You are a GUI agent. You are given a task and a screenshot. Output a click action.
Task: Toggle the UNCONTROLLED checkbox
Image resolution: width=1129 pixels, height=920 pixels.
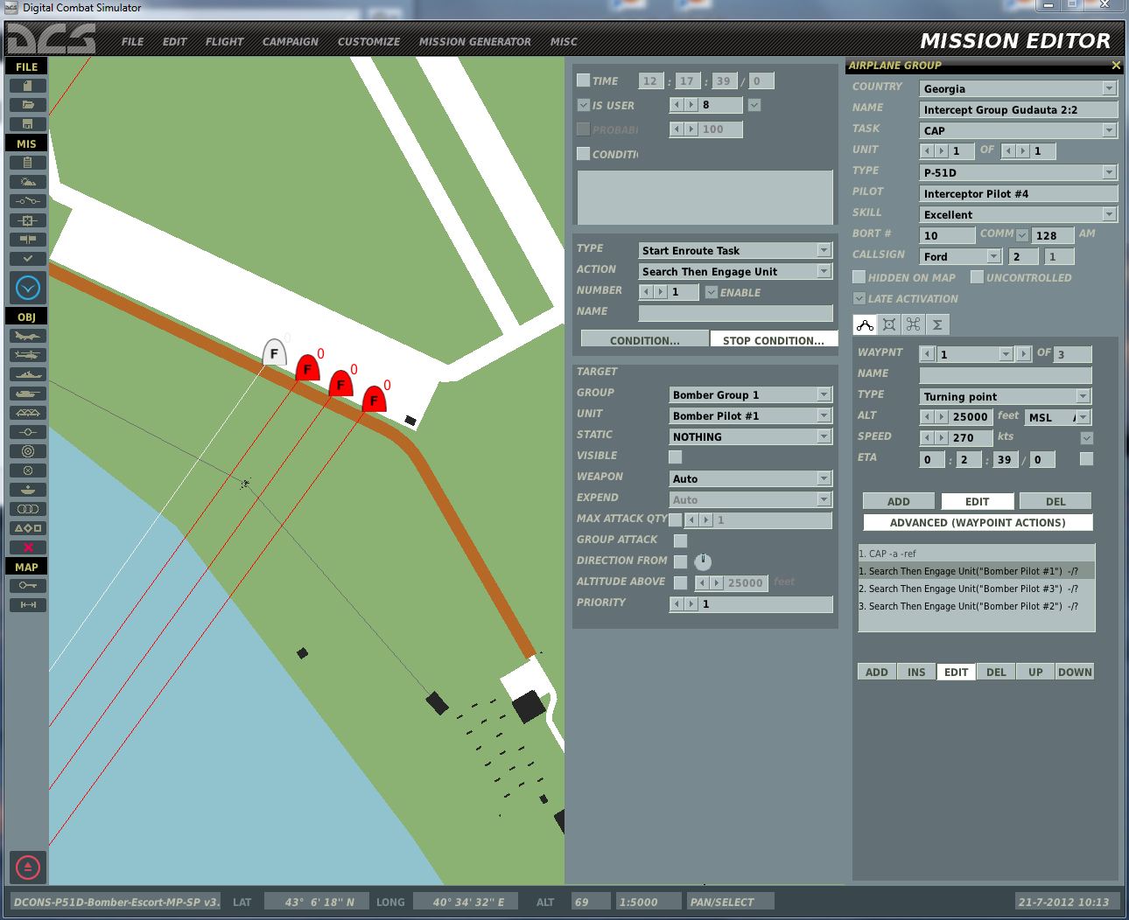[x=977, y=277]
